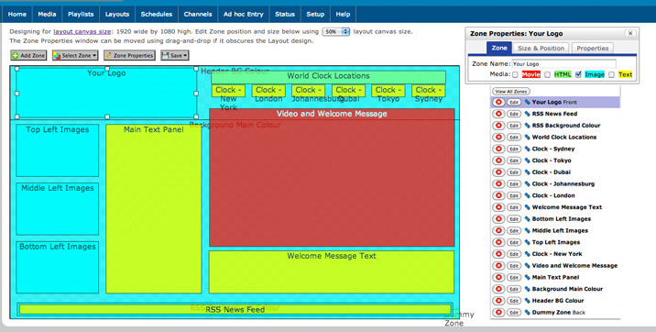Delete the Header BG Colour zone

pyautogui.click(x=498, y=301)
